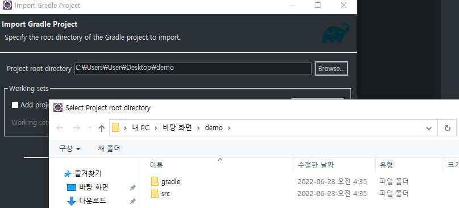Select the gradle folder
Viewport: 459px width, 208px height.
coord(170,182)
